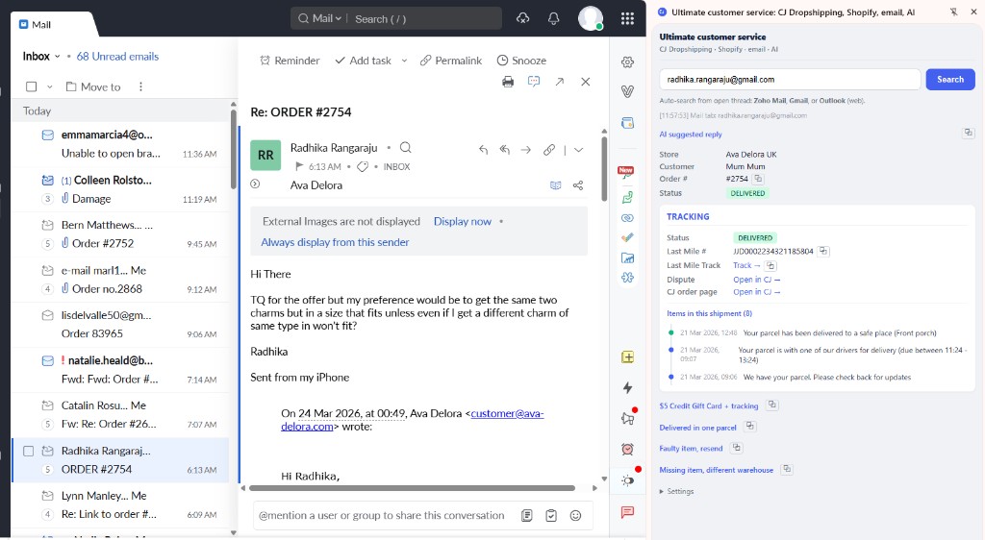Open the lisdelvalle50 Order 83965 email
The height and width of the screenshot is (540, 985).
[x=120, y=324]
